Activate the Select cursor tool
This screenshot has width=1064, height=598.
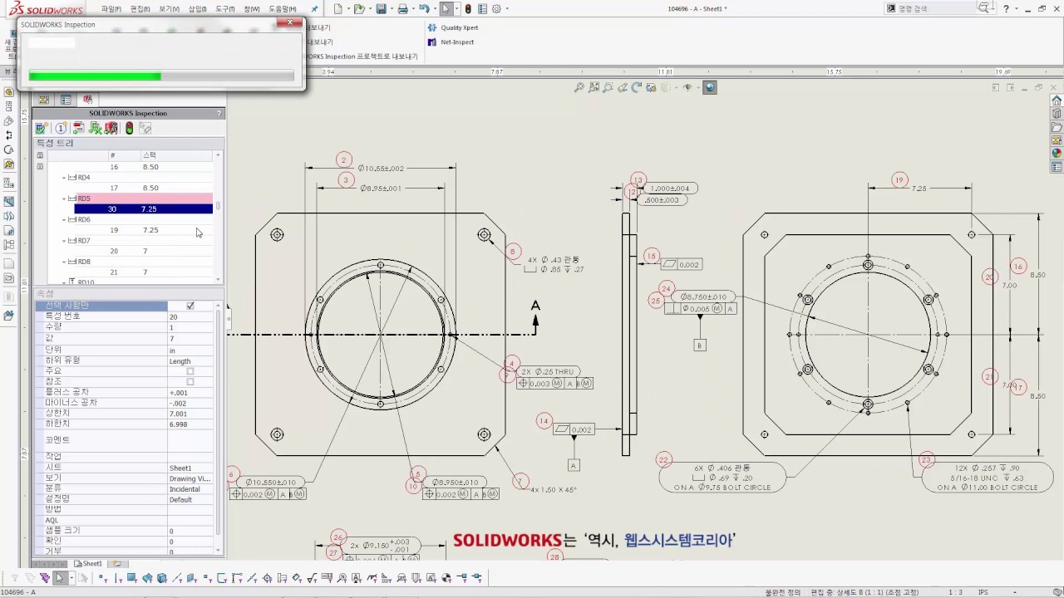pos(446,9)
